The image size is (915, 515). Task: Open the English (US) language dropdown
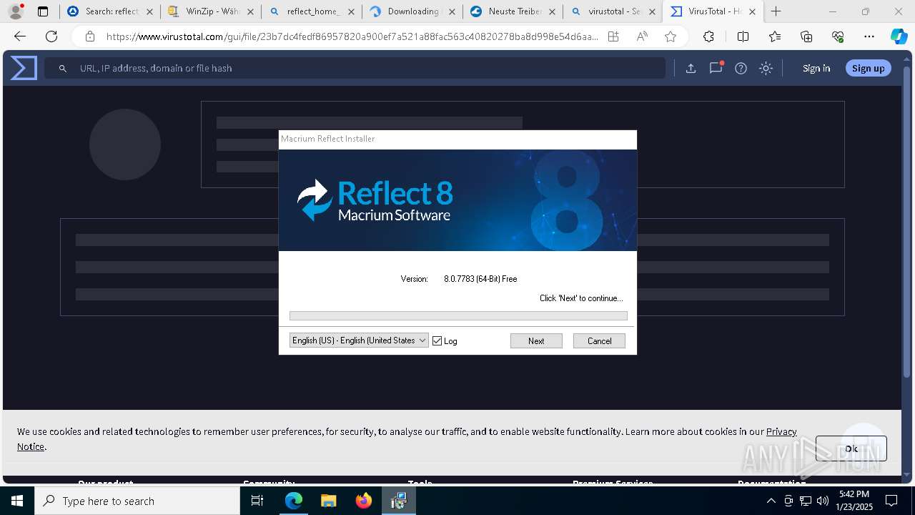[359, 340]
